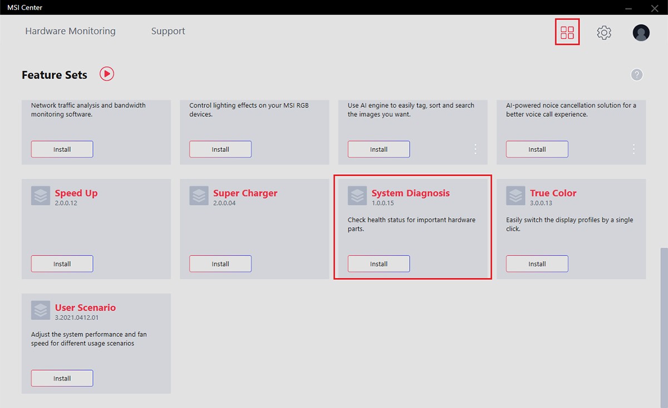Screen dimensions: 668x408
Task: Expand more options on noise cancellation card
Action: tap(633, 149)
